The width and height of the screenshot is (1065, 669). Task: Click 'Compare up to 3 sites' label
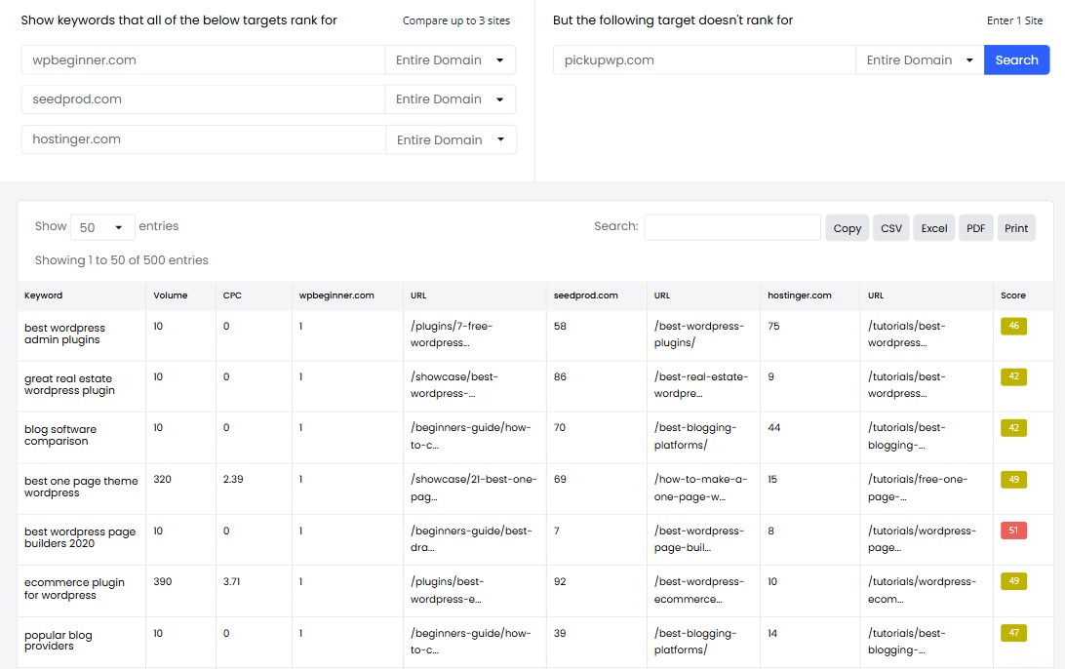pyautogui.click(x=456, y=20)
